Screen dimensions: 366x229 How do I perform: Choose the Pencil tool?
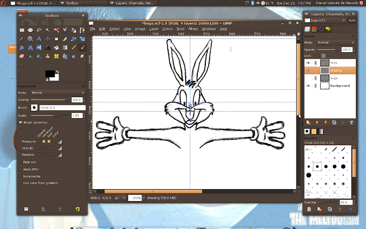tap(74, 48)
